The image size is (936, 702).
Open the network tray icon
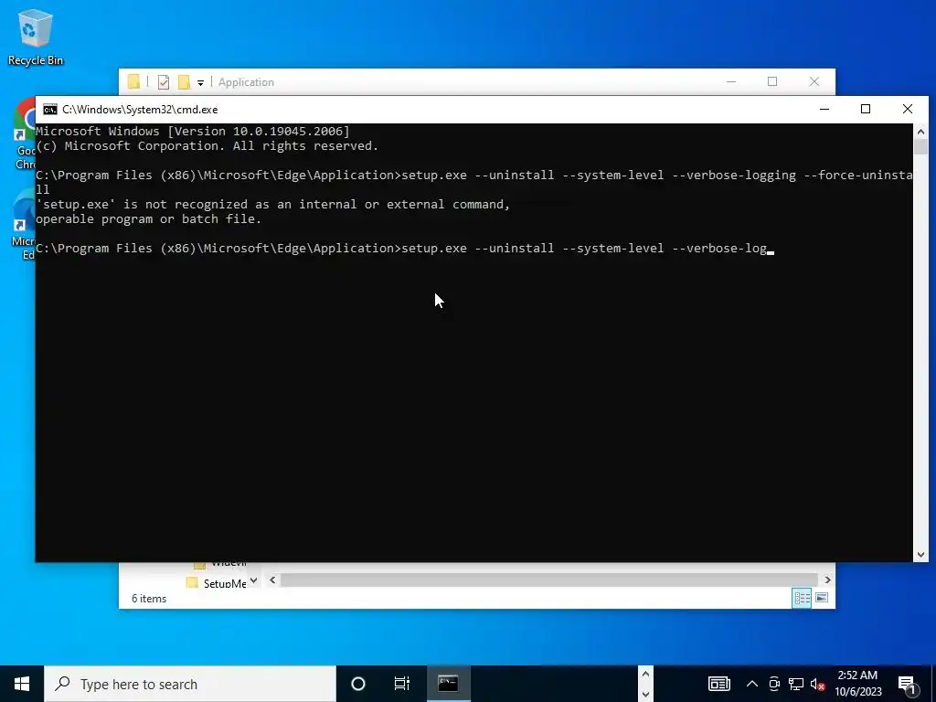pos(796,684)
